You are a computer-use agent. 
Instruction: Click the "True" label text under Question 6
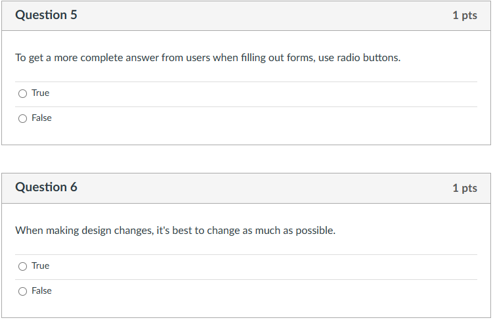click(41, 266)
